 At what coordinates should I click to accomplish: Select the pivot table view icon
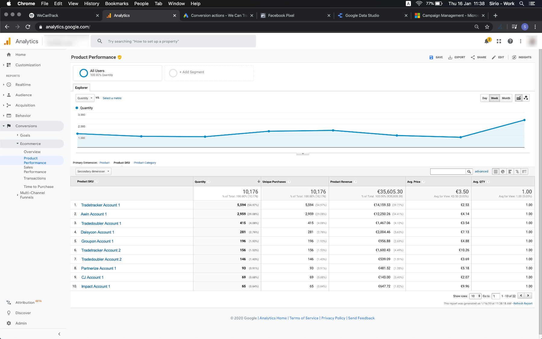(x=525, y=171)
